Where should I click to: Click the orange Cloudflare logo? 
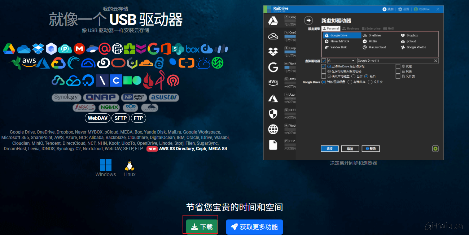[x=146, y=63]
